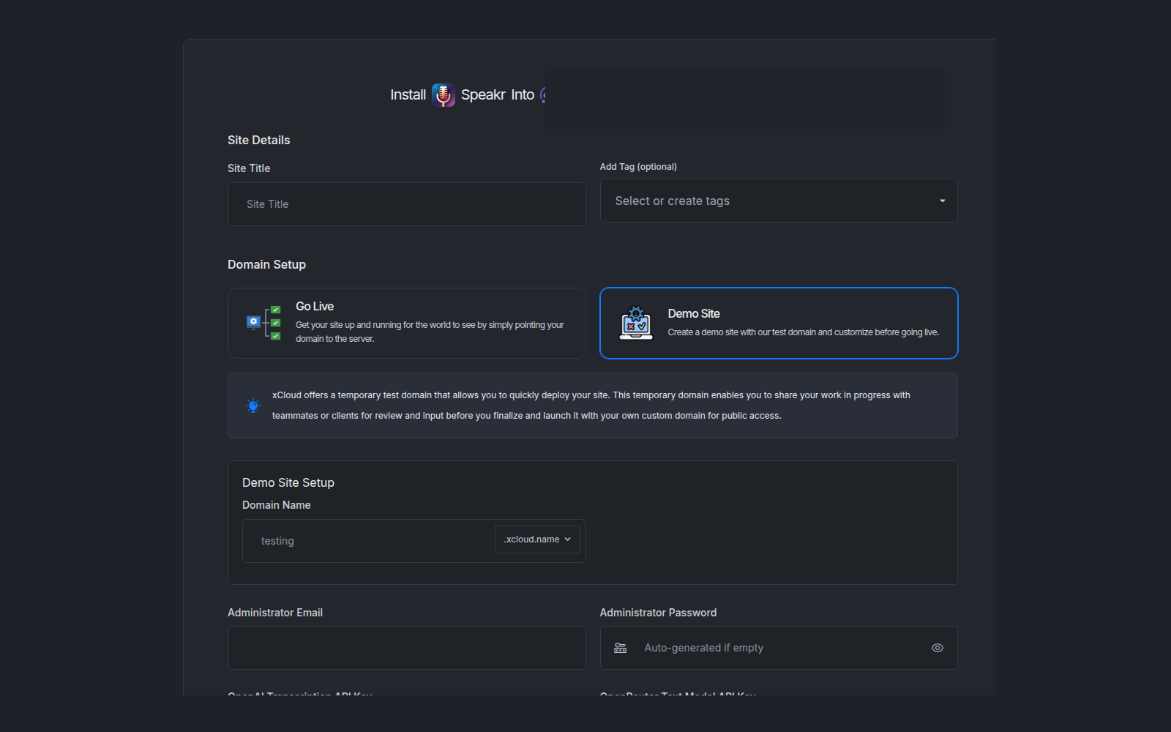Click the Administrator Password input field
The height and width of the screenshot is (732, 1171).
coord(779,648)
